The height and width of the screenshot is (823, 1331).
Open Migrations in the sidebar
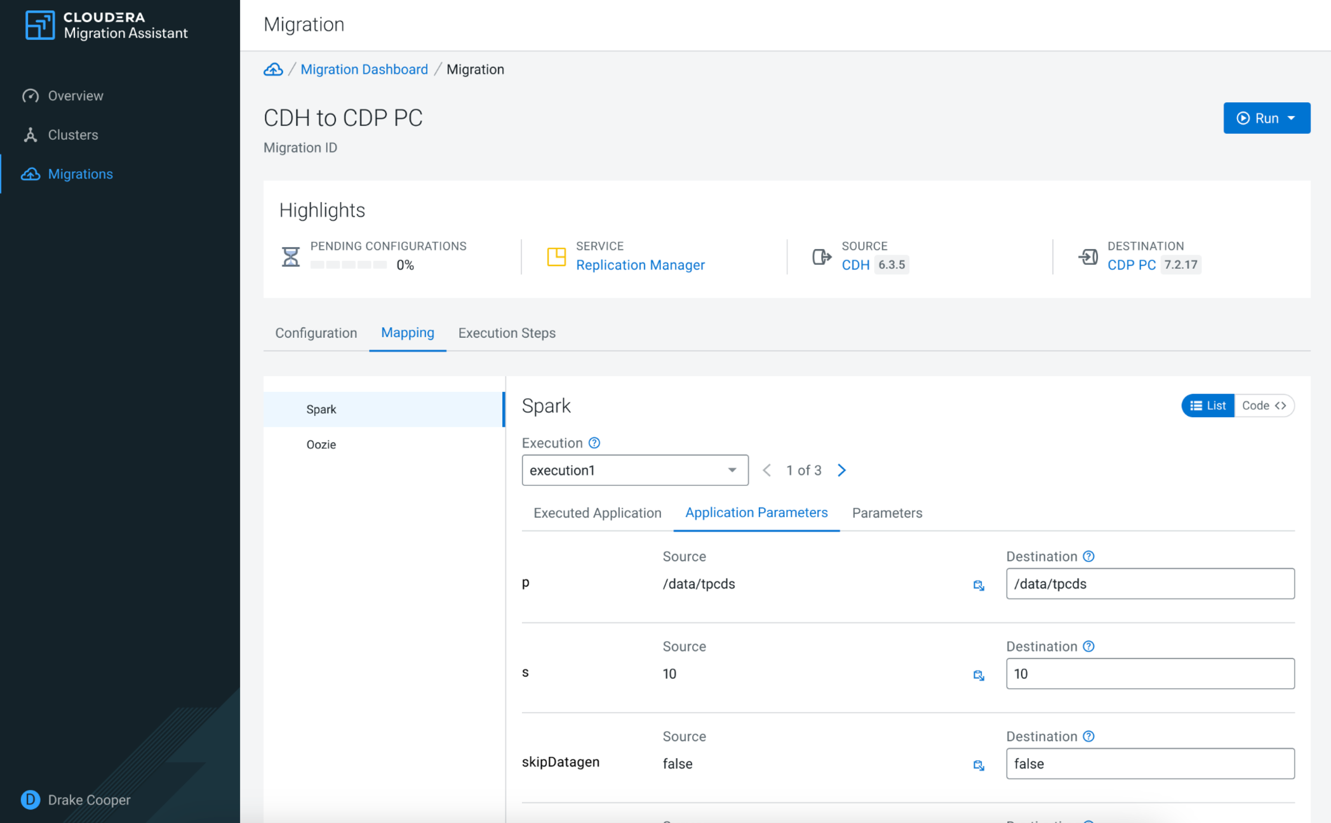click(x=81, y=174)
